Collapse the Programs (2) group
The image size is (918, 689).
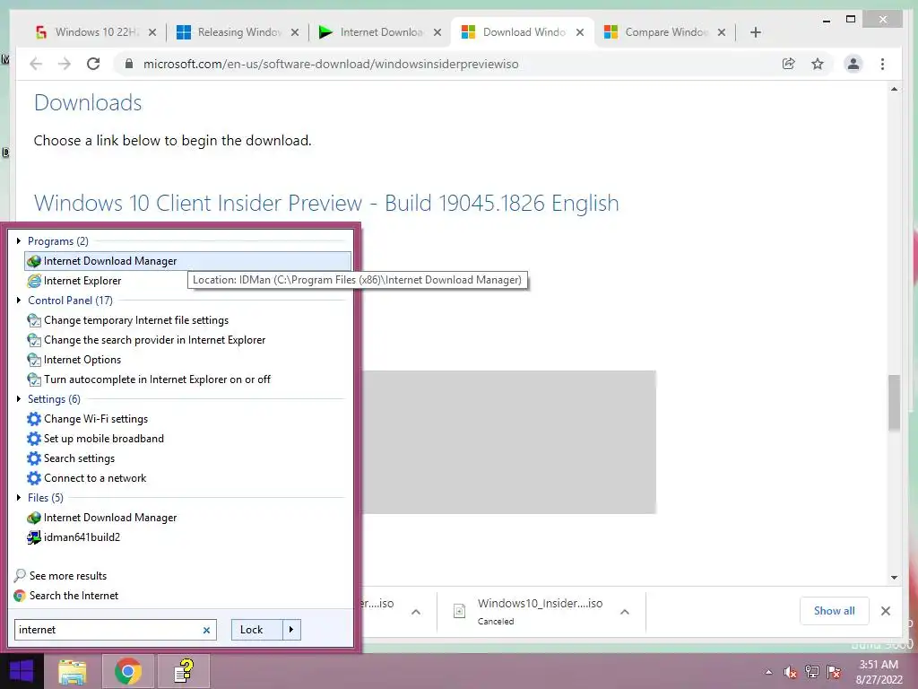click(19, 240)
